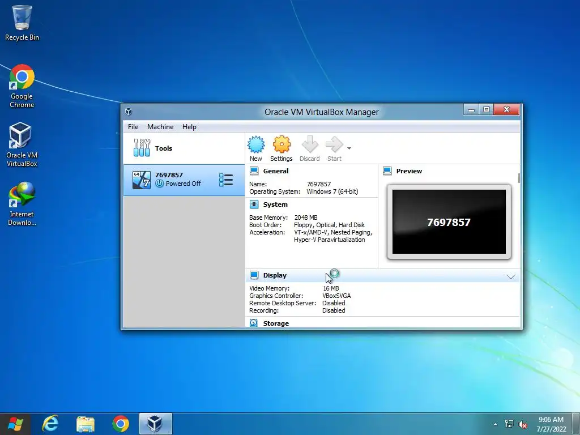Click the System section chip icon

pos(254,204)
